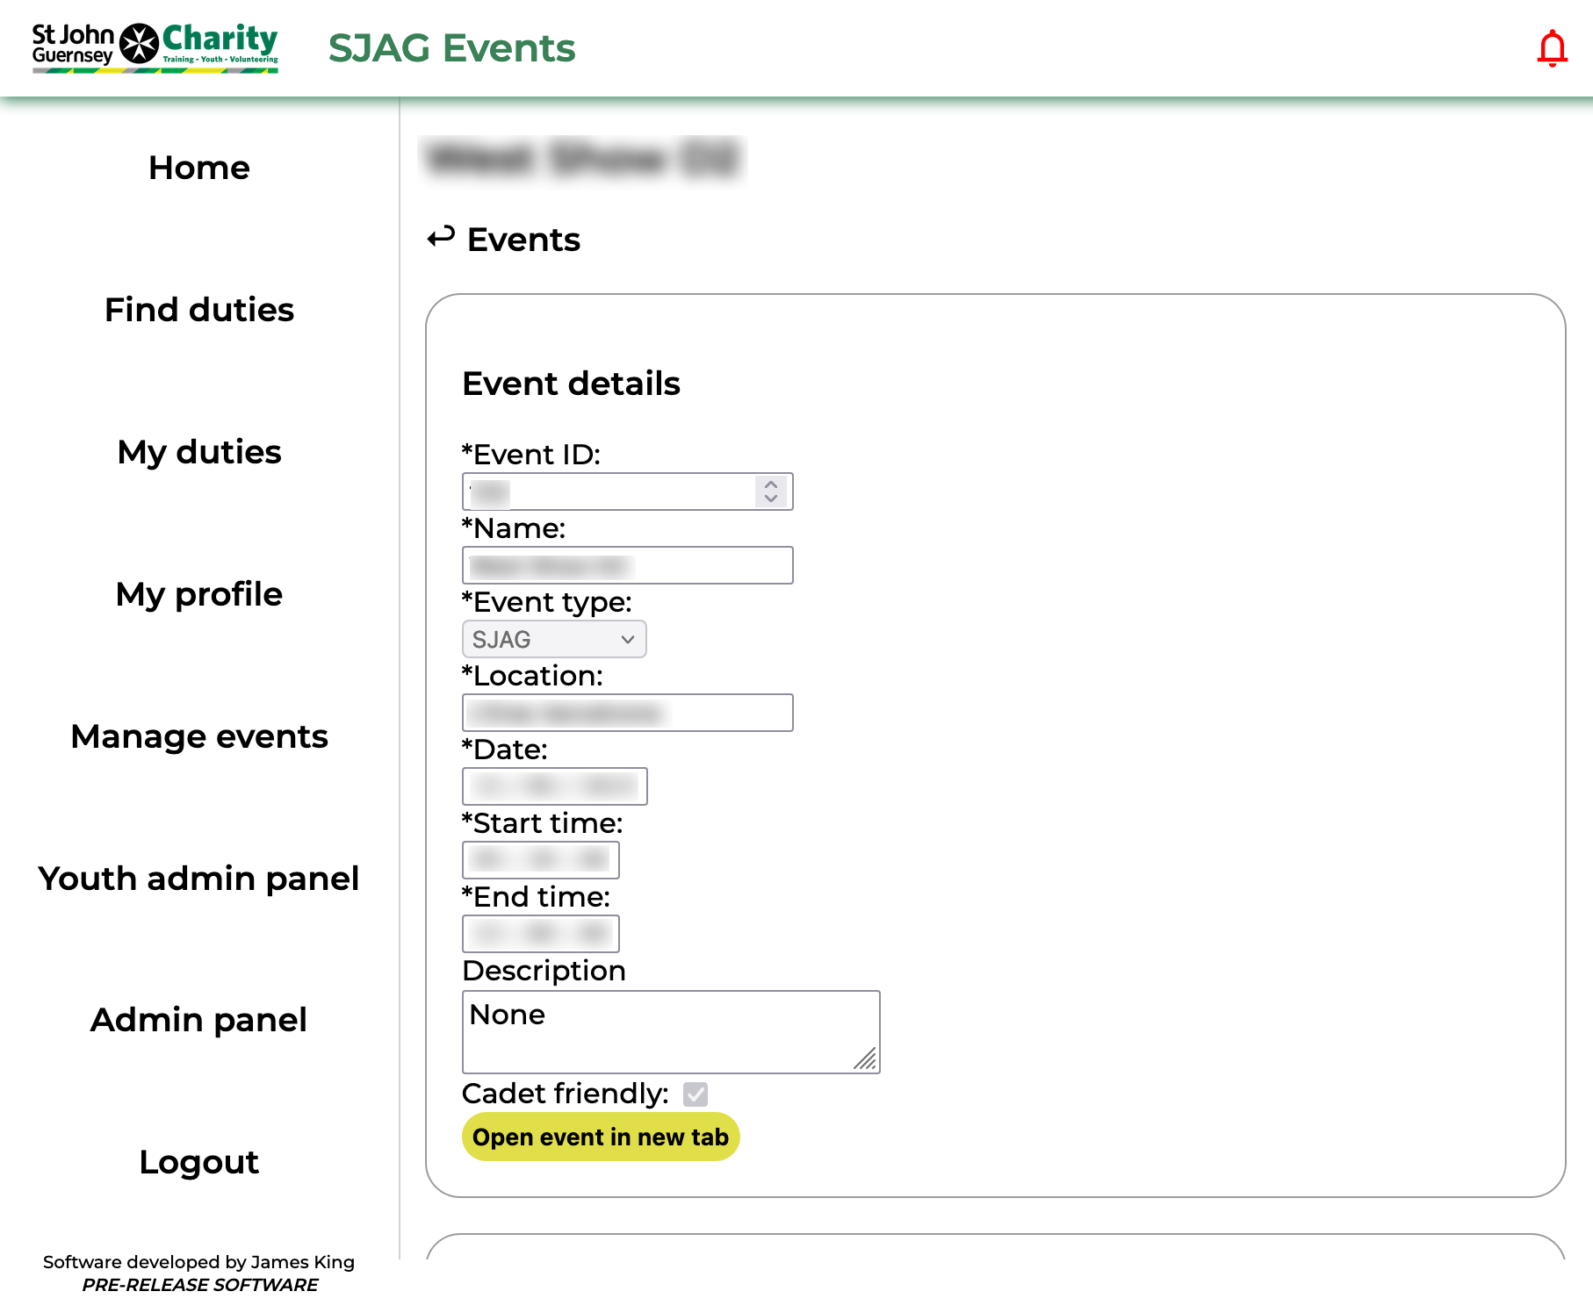Screen dimensions: 1593x1313
Task: Click the Event ID stepper arrows
Action: (771, 491)
